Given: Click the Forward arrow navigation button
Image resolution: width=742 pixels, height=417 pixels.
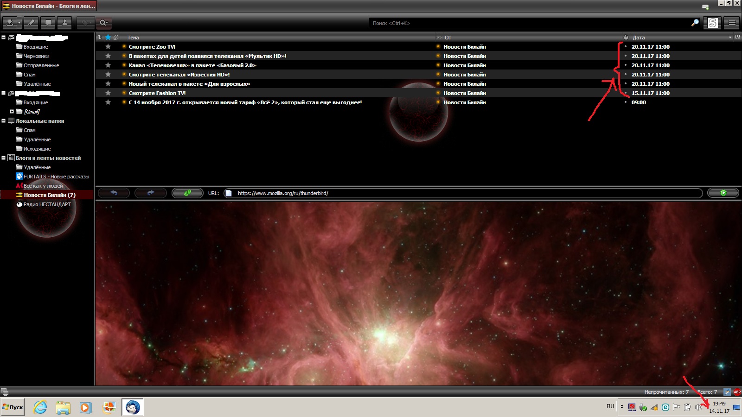Looking at the screenshot, I should pyautogui.click(x=150, y=193).
